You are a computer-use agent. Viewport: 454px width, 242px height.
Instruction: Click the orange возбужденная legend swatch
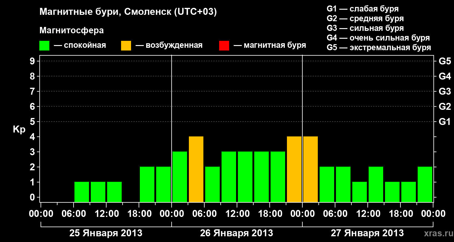coord(126,46)
